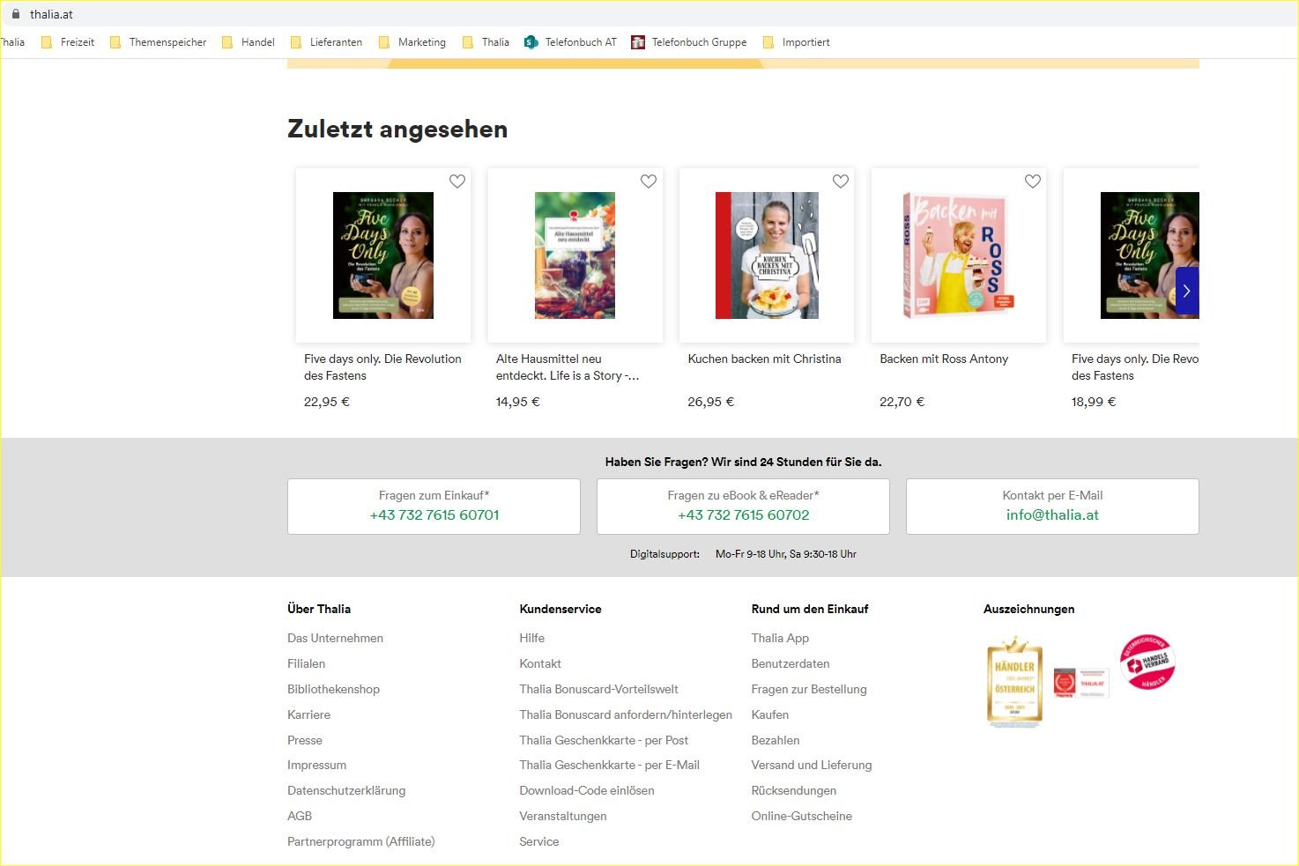Open the Telefonbuch AT bookmark icon
Viewport: 1299px width, 866px height.
530,41
